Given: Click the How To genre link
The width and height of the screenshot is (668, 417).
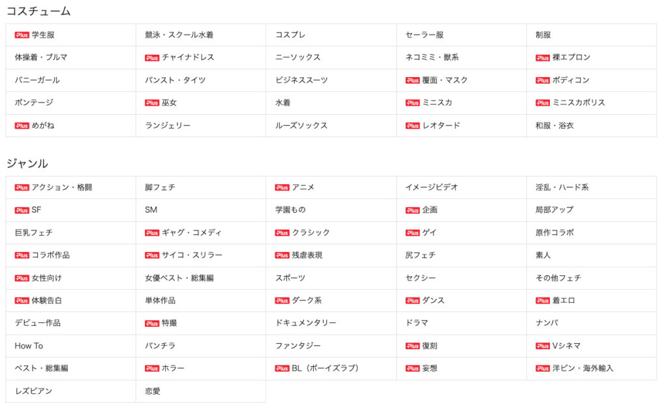Looking at the screenshot, I should point(29,346).
